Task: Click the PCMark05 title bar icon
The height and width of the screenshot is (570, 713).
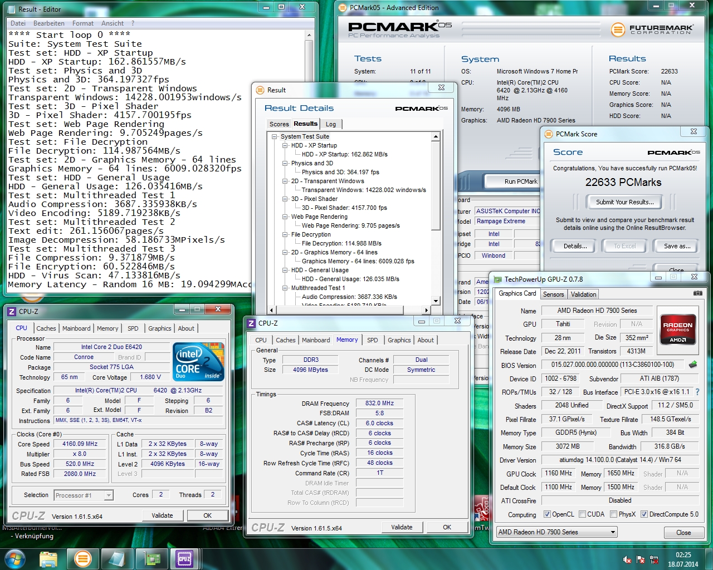Action: (x=343, y=8)
